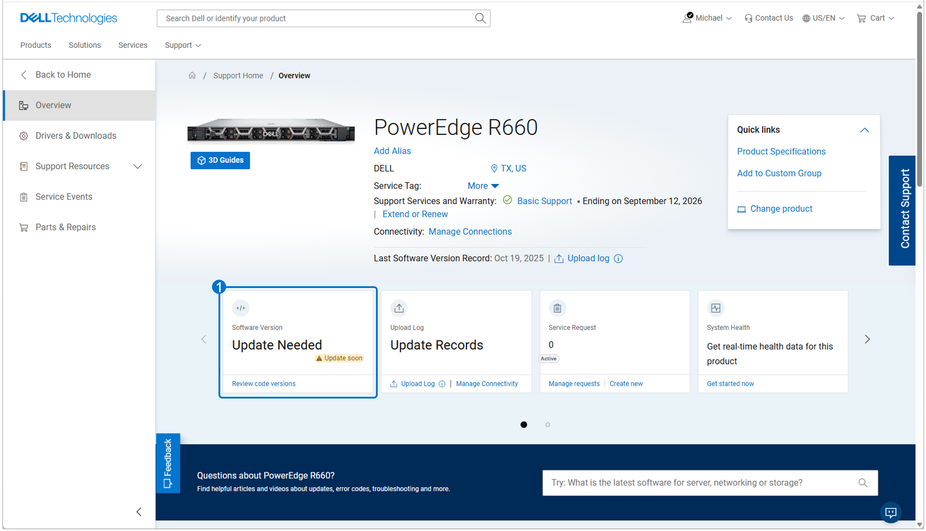Image resolution: width=926 pixels, height=531 pixels.
Task: Click the info tooltip icon beside Upload Log
Action: click(x=442, y=384)
